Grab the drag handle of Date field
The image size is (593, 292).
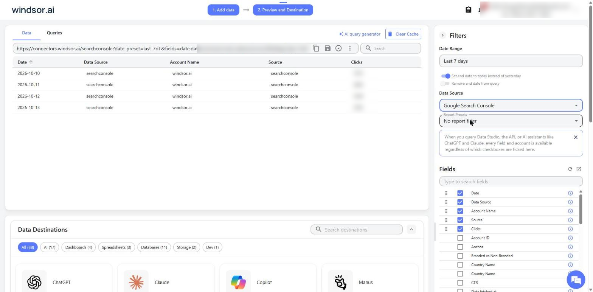point(446,193)
